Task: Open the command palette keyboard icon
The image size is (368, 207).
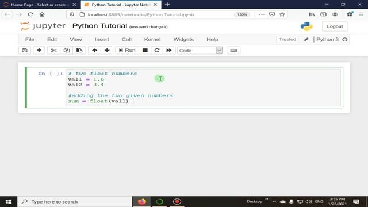Action: pyautogui.click(x=233, y=50)
